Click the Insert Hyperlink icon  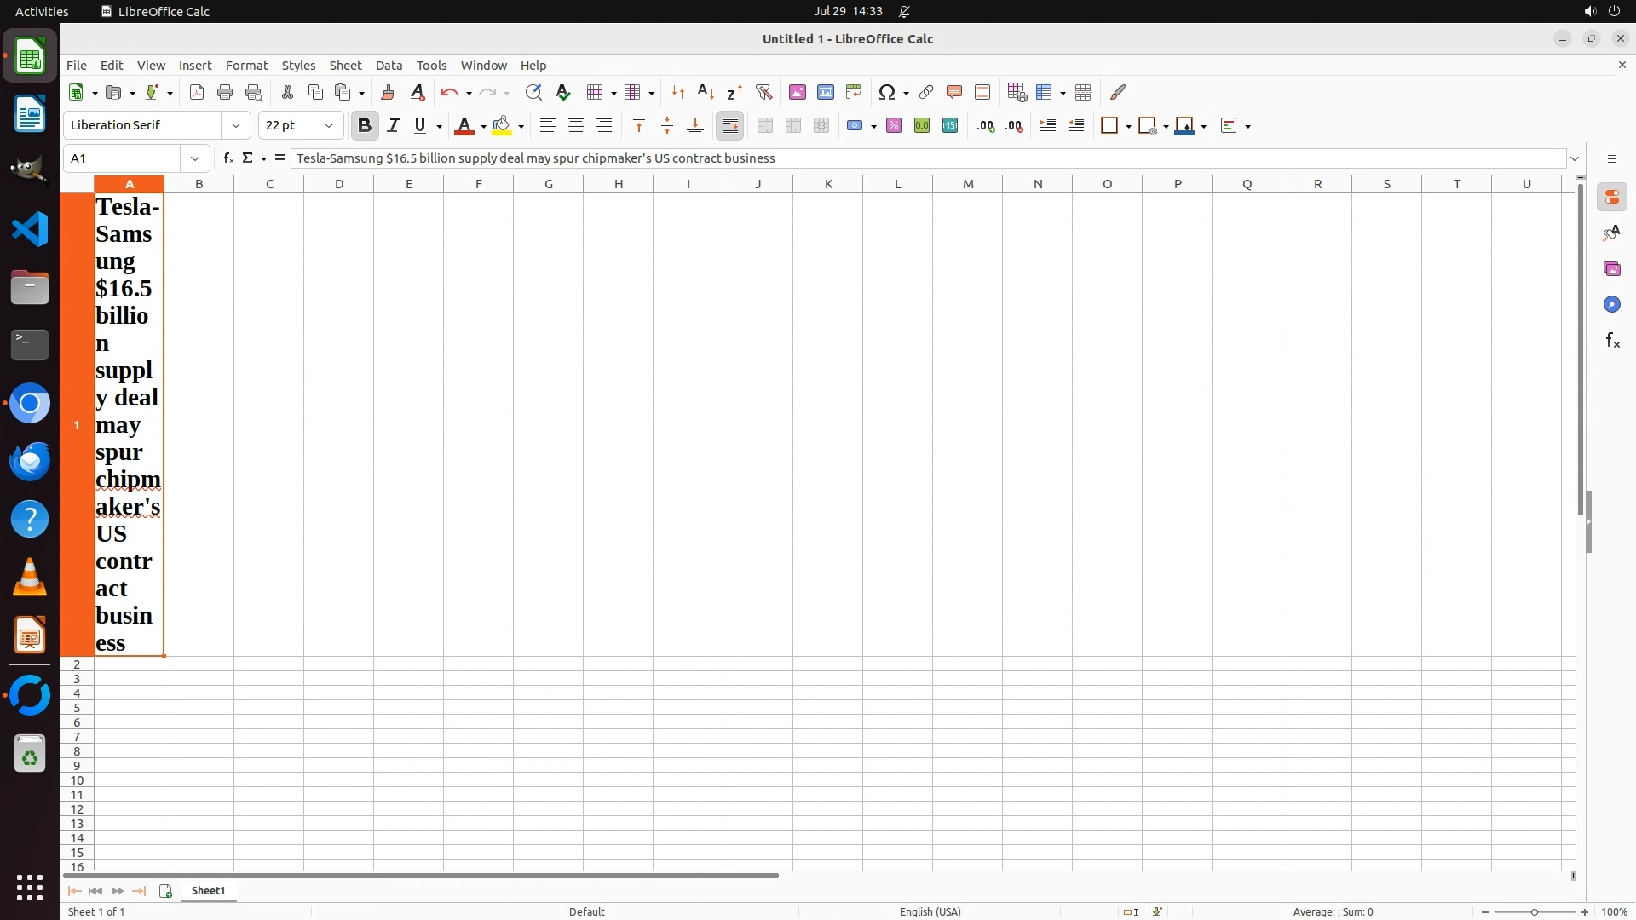[x=926, y=92]
